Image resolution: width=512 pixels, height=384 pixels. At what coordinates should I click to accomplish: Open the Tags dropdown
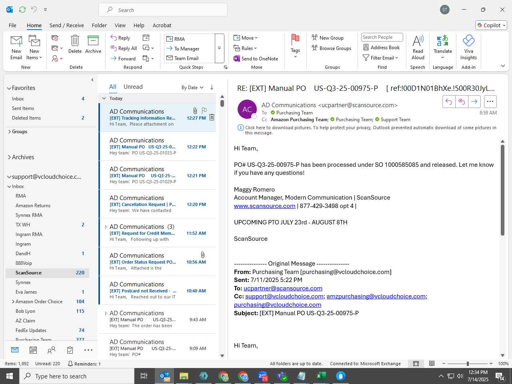[x=295, y=46]
